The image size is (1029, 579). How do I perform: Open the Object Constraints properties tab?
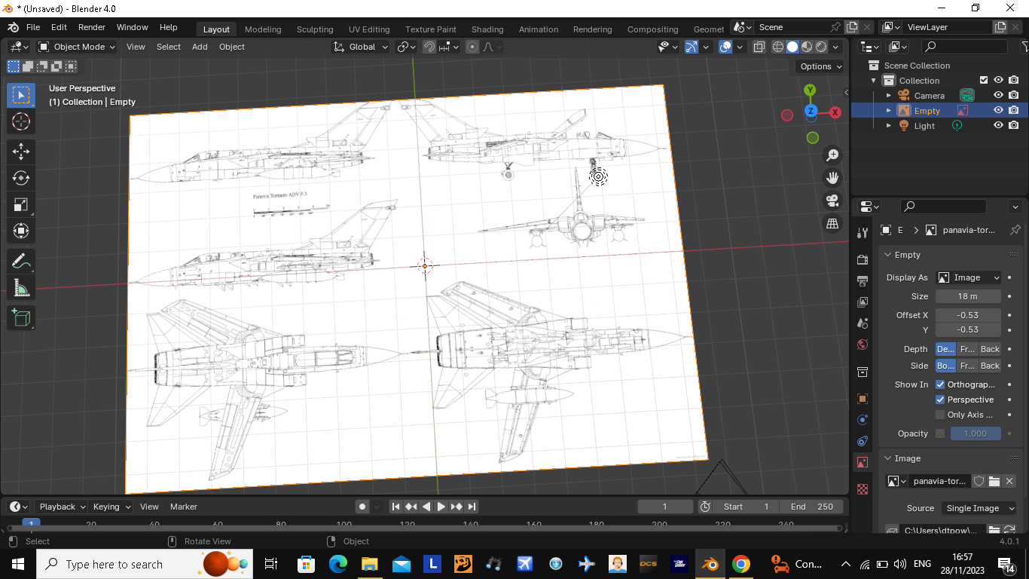pyautogui.click(x=863, y=441)
